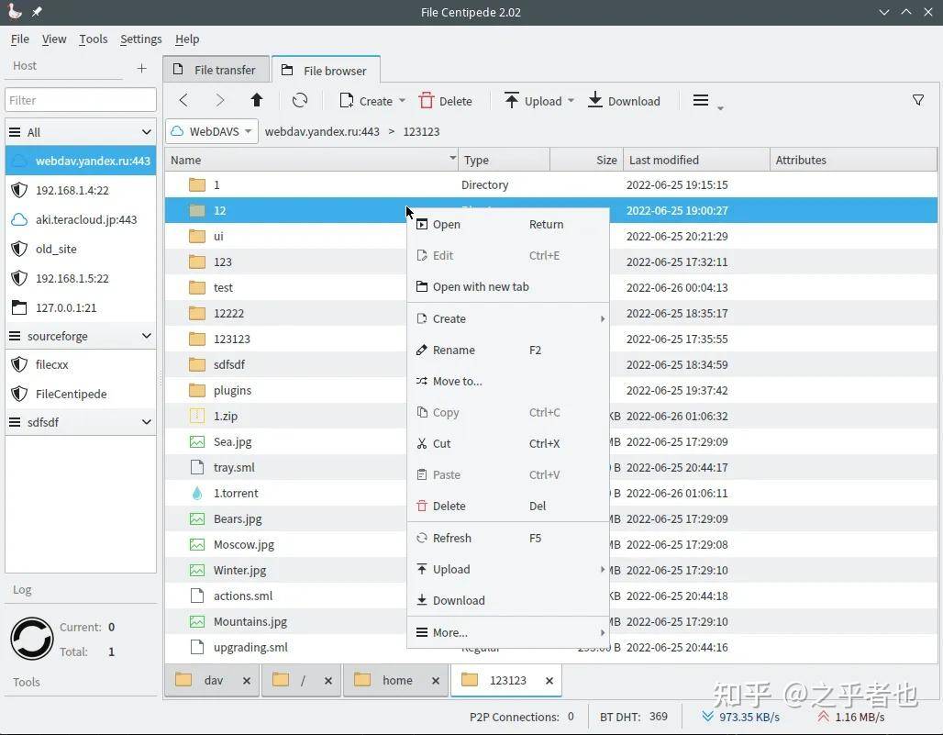Sort by the Name column header
This screenshot has height=735, width=943.
(311, 160)
